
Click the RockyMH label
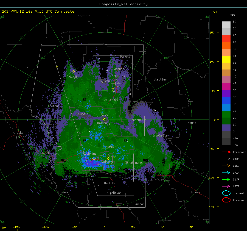click(x=72, y=77)
